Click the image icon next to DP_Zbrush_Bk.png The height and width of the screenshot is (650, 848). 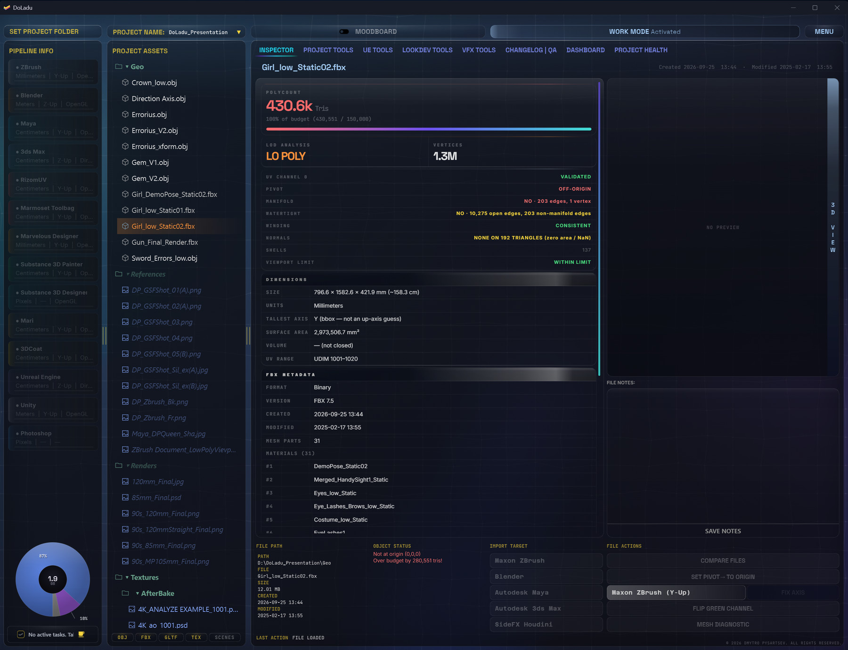[x=125, y=401]
